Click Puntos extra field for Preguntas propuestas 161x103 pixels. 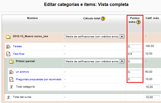[135, 79]
